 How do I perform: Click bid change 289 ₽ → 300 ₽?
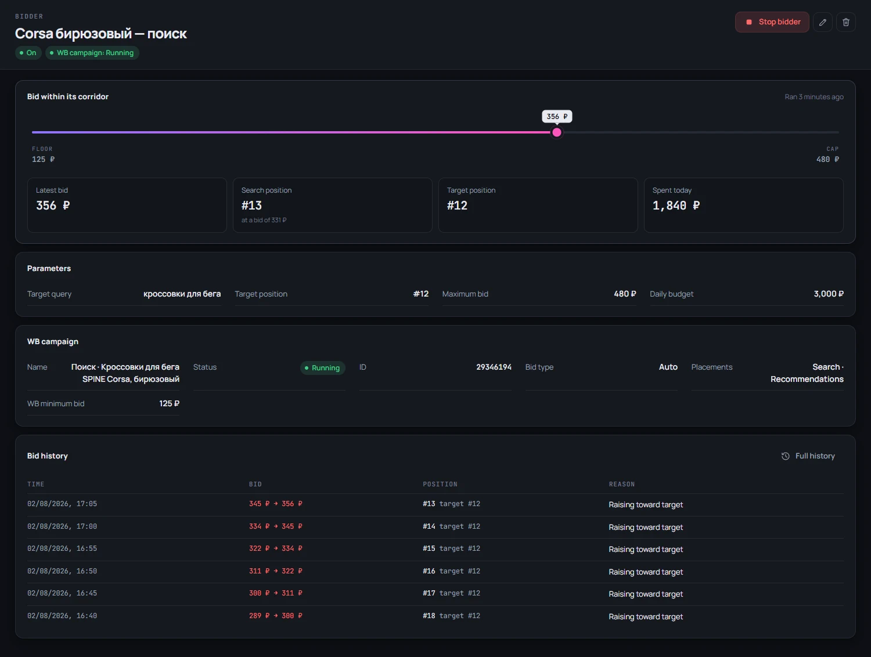[276, 616]
